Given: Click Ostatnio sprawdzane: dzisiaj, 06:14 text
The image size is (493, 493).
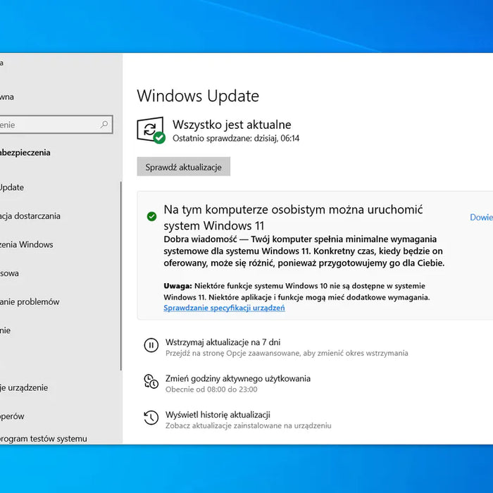Looking at the screenshot, I should pos(236,138).
